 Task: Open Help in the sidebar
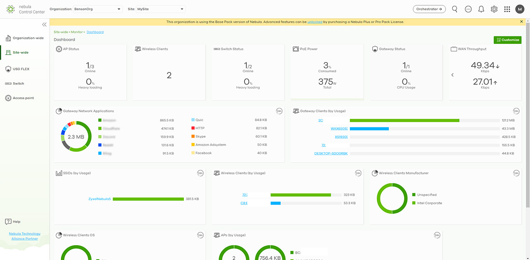coord(13,222)
